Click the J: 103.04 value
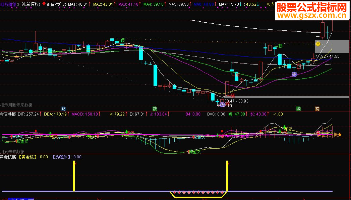 click(158, 114)
